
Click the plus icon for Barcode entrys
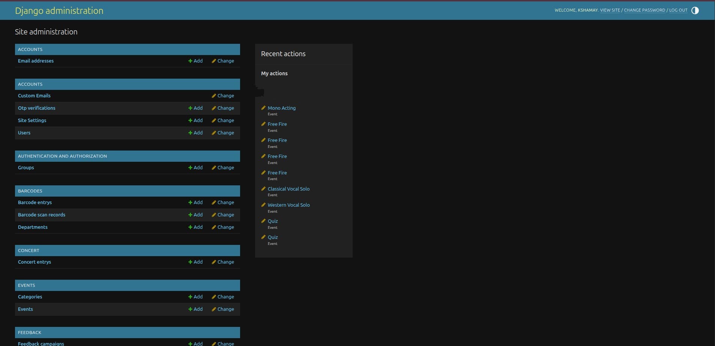pos(191,203)
